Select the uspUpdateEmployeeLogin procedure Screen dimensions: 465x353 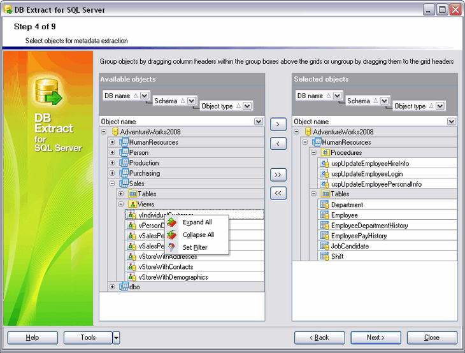(x=368, y=174)
